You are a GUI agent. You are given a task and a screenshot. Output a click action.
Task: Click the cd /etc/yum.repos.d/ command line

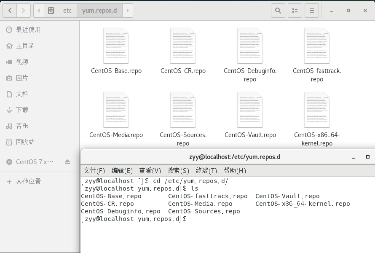[x=190, y=181]
